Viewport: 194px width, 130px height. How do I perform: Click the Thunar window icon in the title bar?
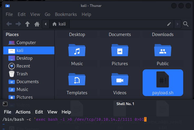[x=8, y=6]
